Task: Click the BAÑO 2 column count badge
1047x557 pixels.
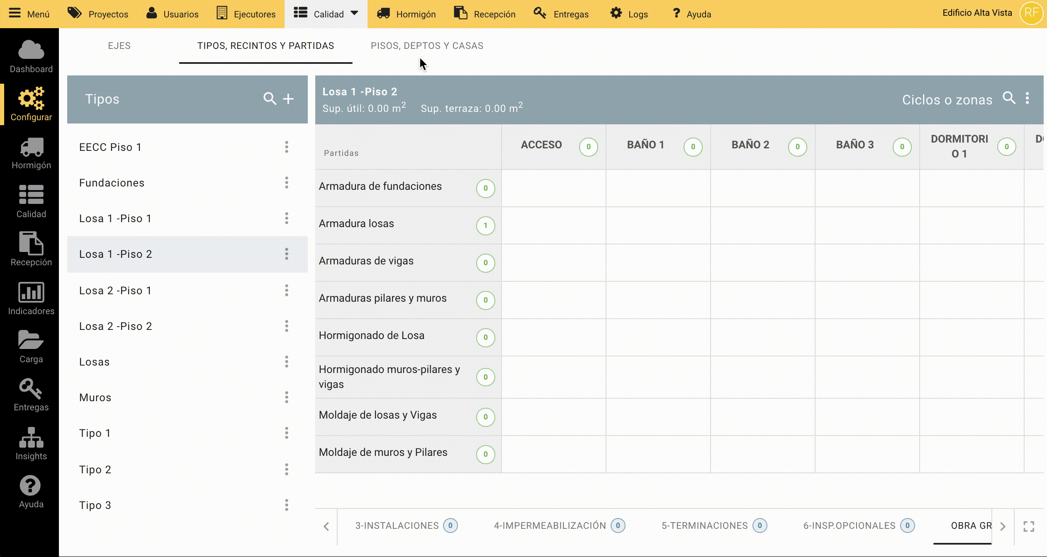Action: 797,147
